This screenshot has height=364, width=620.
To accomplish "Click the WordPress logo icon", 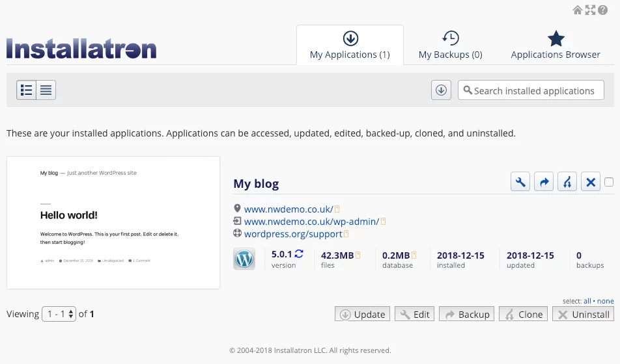I will [x=244, y=259].
